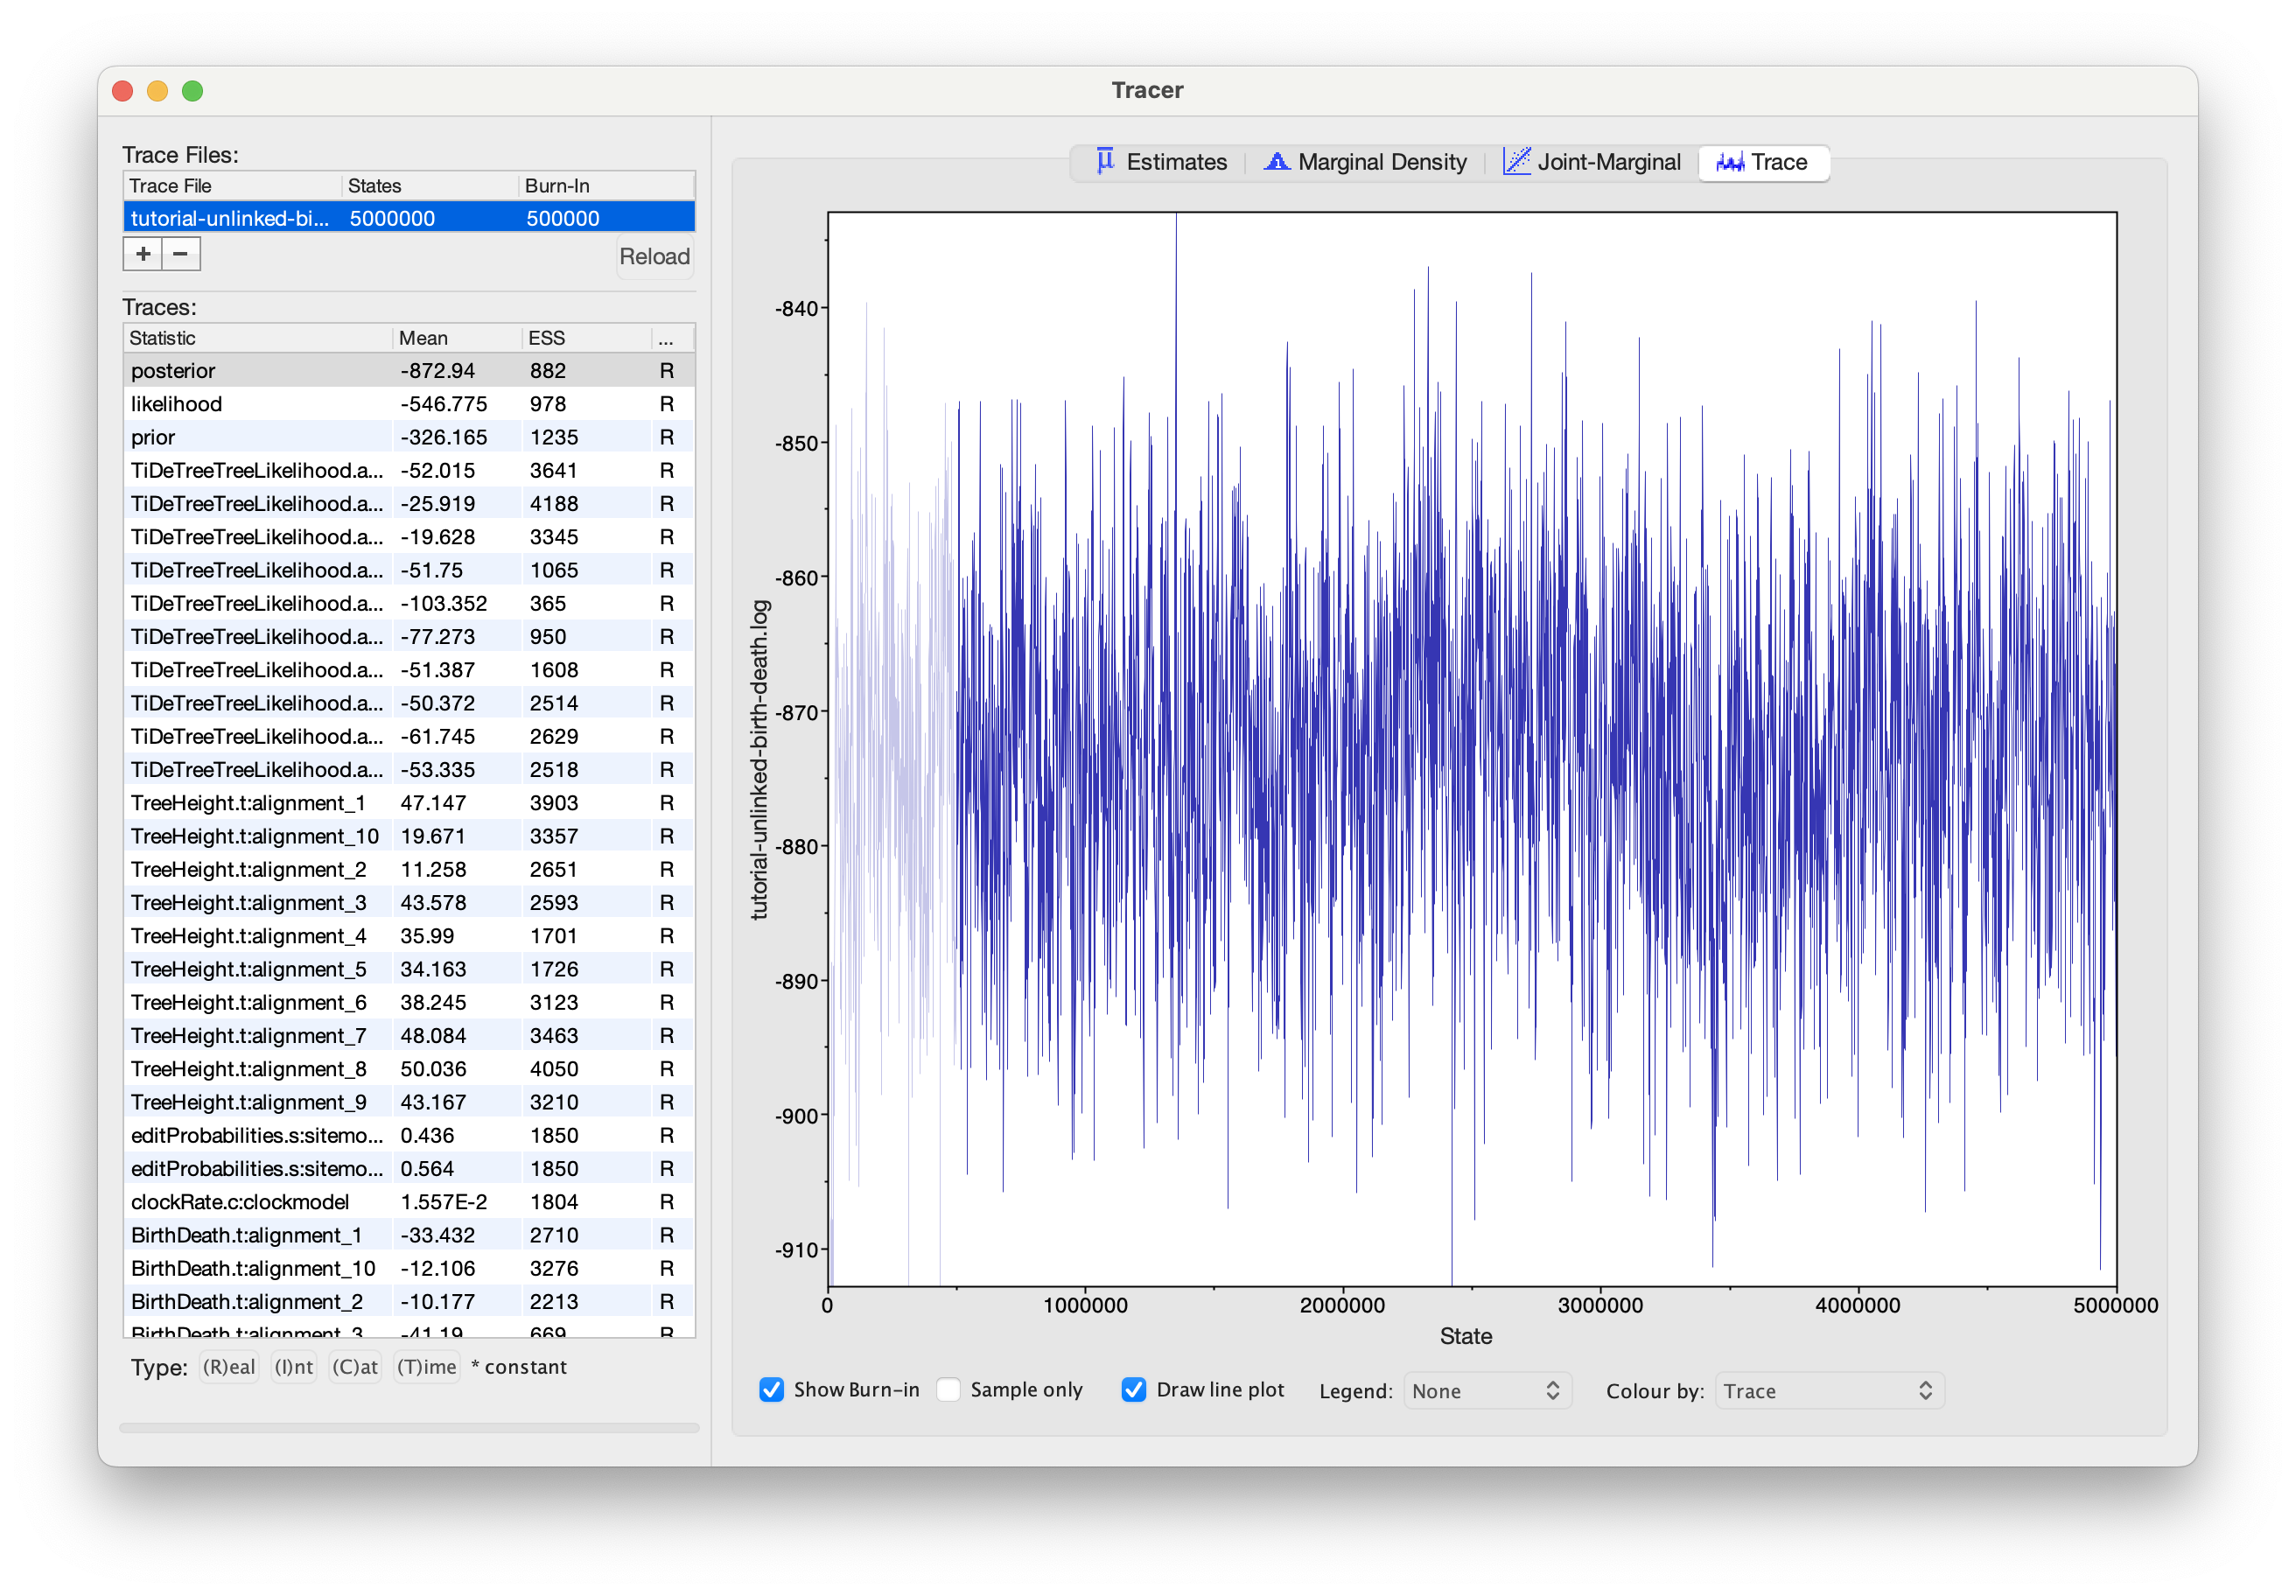Select TreeHeight.t:alignment_6 row

click(409, 1002)
